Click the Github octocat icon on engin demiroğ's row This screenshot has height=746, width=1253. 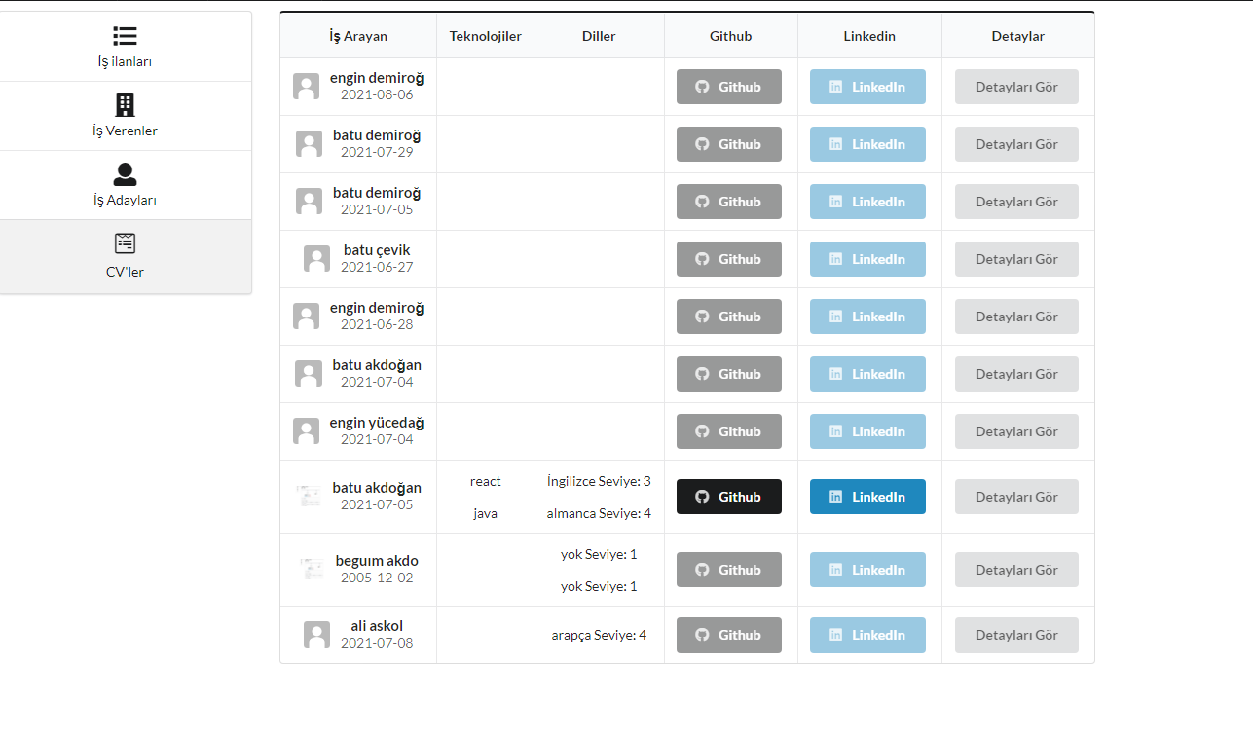click(x=701, y=87)
